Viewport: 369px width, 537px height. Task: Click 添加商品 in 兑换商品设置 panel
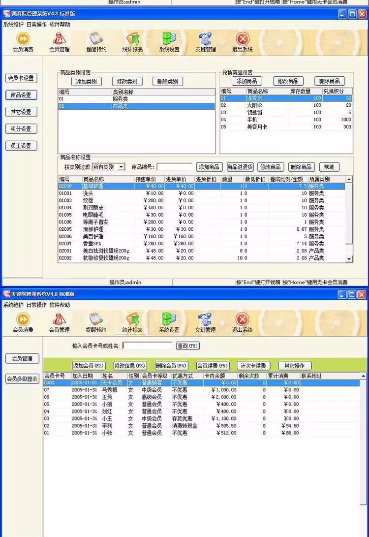click(x=247, y=81)
